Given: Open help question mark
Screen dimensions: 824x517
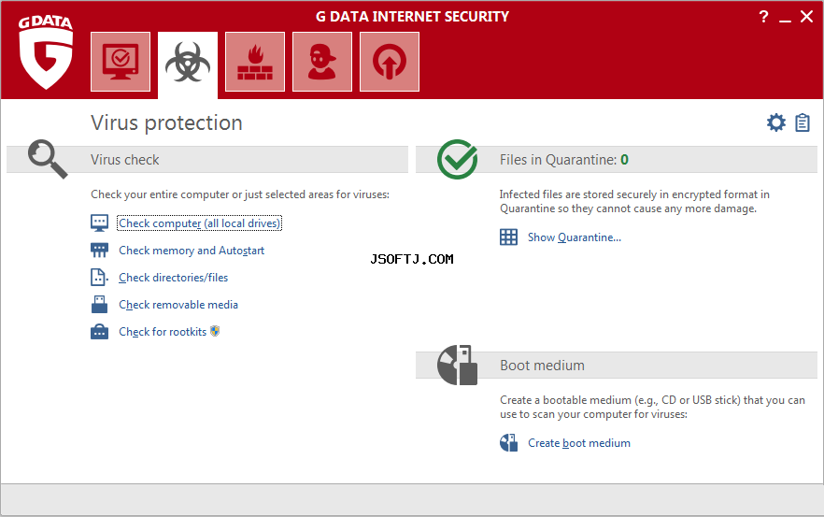Looking at the screenshot, I should click(x=763, y=17).
